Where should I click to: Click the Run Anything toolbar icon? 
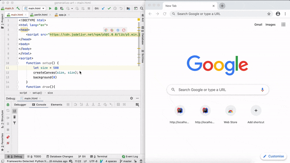tap(136, 8)
